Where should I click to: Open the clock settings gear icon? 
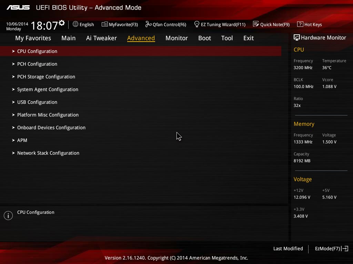pyautogui.click(x=62, y=23)
